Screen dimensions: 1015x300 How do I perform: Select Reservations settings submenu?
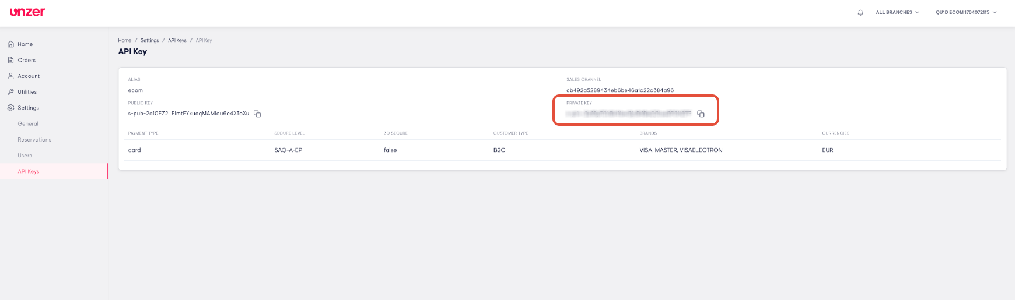[x=34, y=140]
